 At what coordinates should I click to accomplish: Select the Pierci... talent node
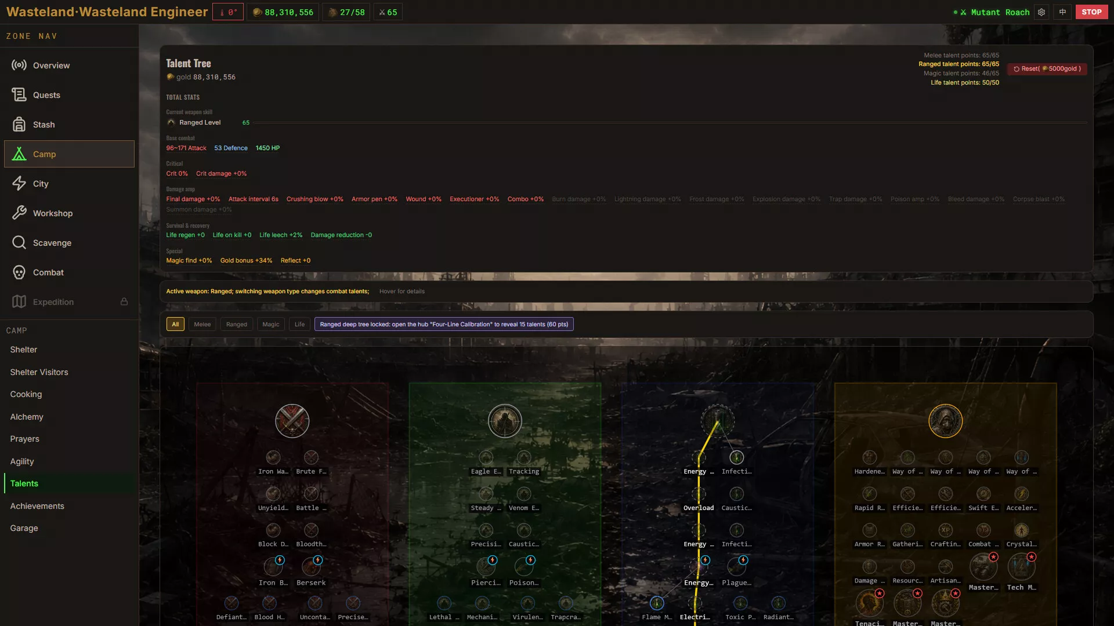486,566
